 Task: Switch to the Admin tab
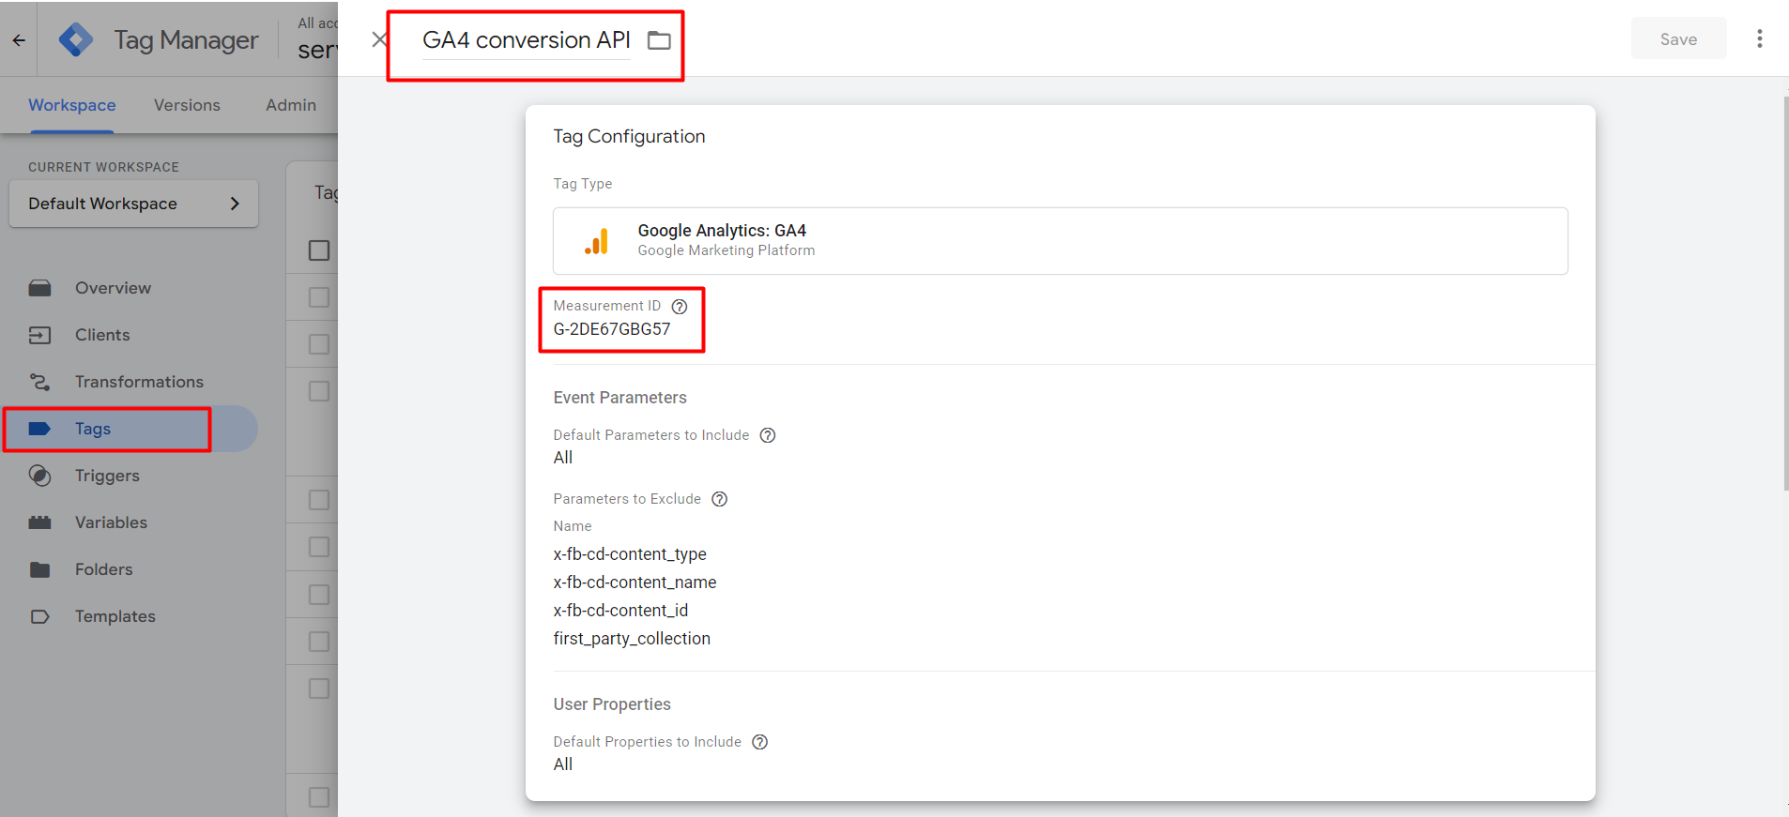pyautogui.click(x=291, y=105)
